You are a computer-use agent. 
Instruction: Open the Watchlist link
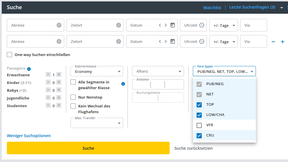pos(212,7)
